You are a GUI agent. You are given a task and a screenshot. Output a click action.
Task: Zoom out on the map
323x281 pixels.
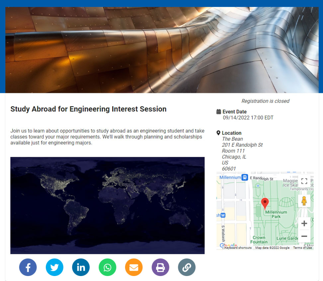pos(304,236)
